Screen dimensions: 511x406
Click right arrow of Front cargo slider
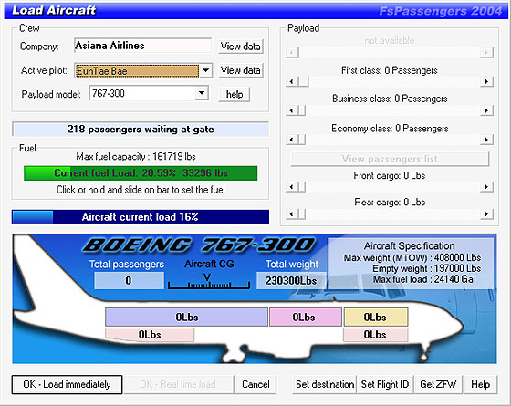486,187
